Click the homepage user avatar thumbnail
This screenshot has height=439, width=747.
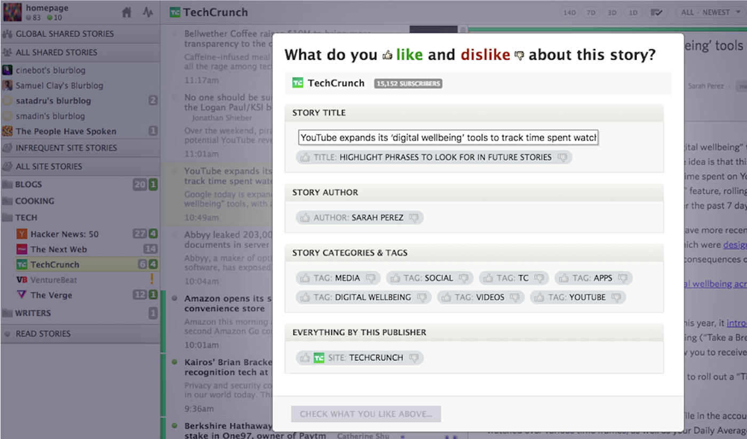pos(12,11)
